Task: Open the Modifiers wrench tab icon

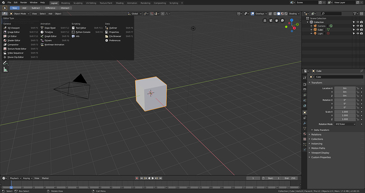Action: (305, 123)
